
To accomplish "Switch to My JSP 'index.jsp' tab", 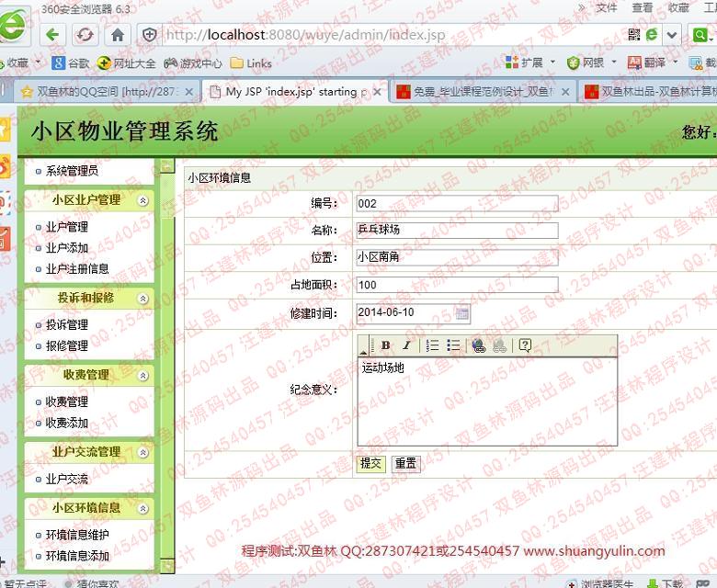I will tap(295, 92).
